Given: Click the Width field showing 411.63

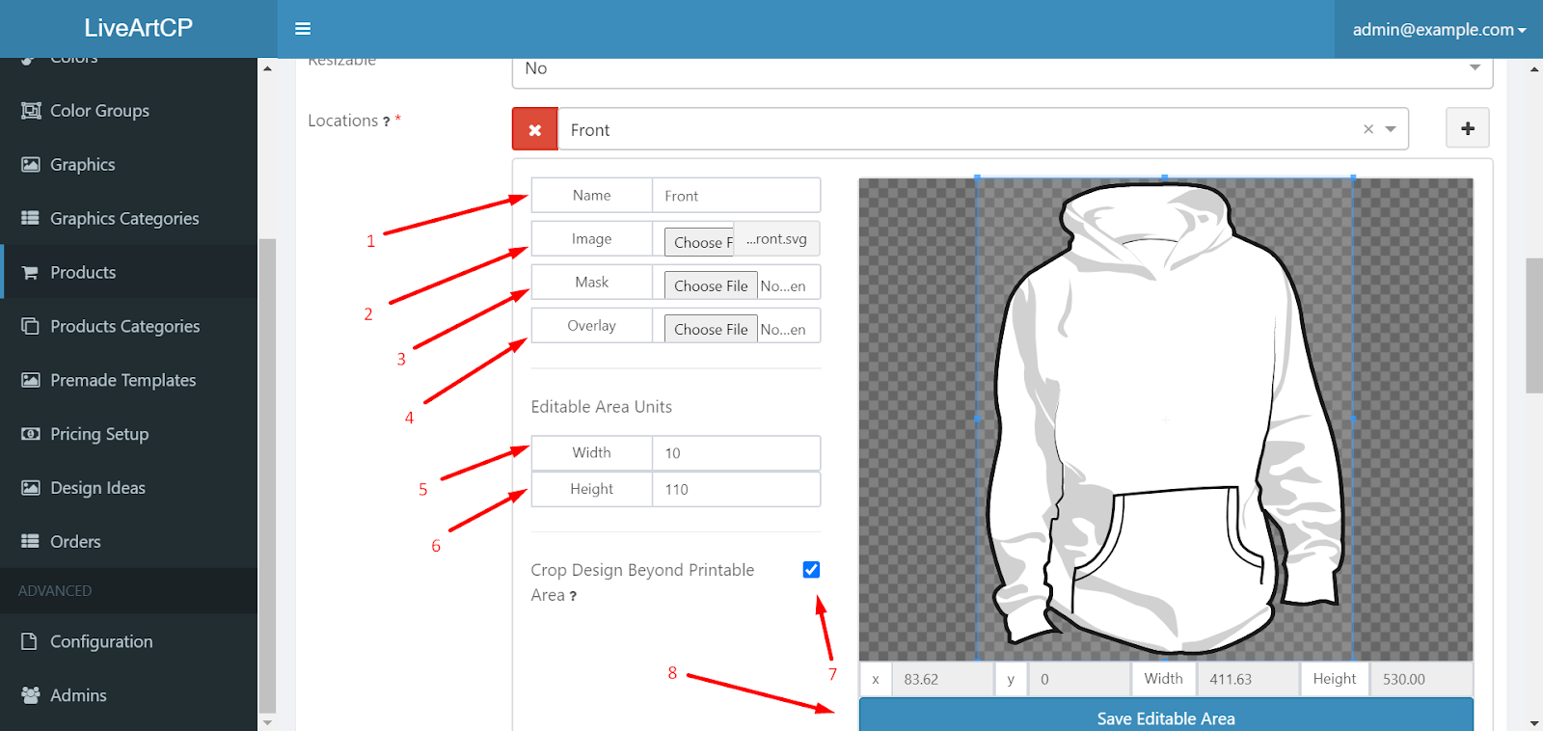Looking at the screenshot, I should click(1248, 679).
